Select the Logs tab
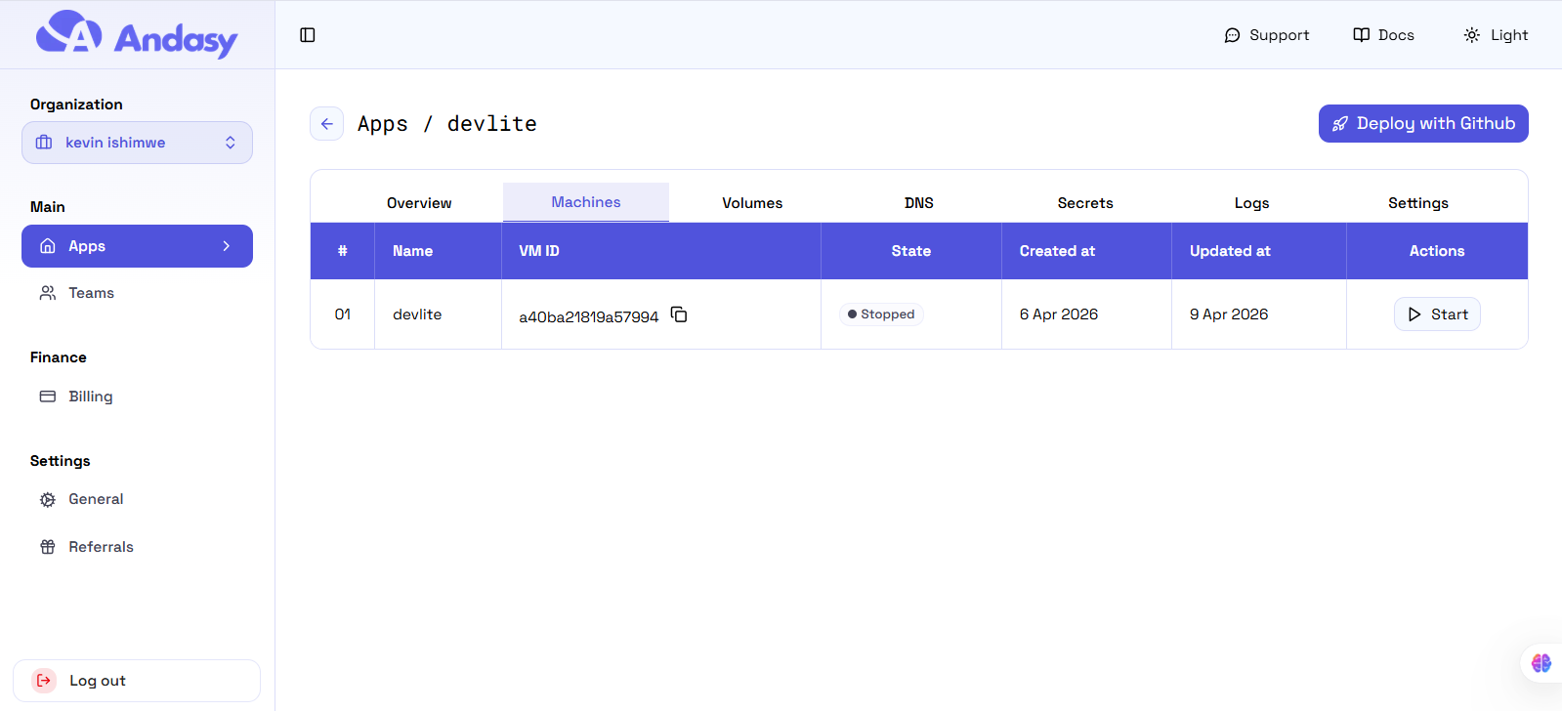The image size is (1562, 711). (1251, 203)
